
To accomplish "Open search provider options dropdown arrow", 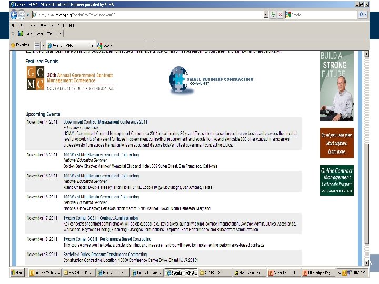I will pyautogui.click(x=365, y=15).
